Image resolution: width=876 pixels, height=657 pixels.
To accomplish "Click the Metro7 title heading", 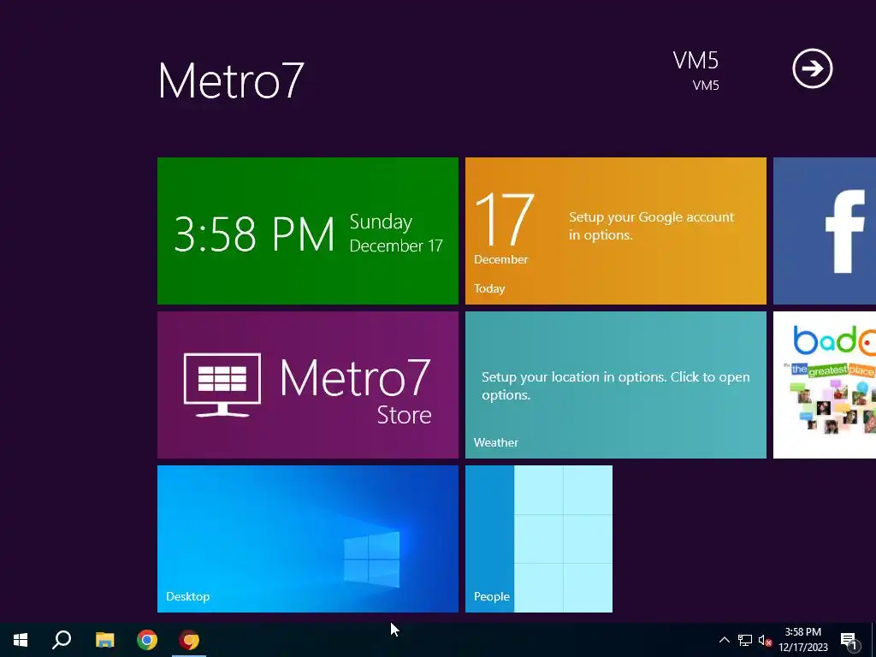I will coord(231,80).
